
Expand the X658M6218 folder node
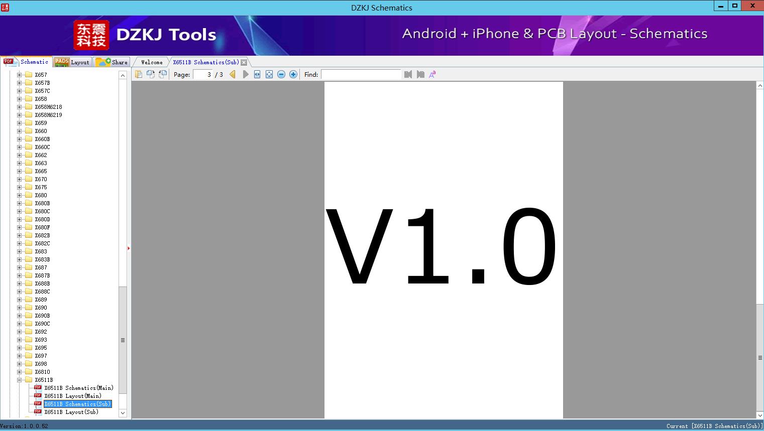[x=20, y=107]
